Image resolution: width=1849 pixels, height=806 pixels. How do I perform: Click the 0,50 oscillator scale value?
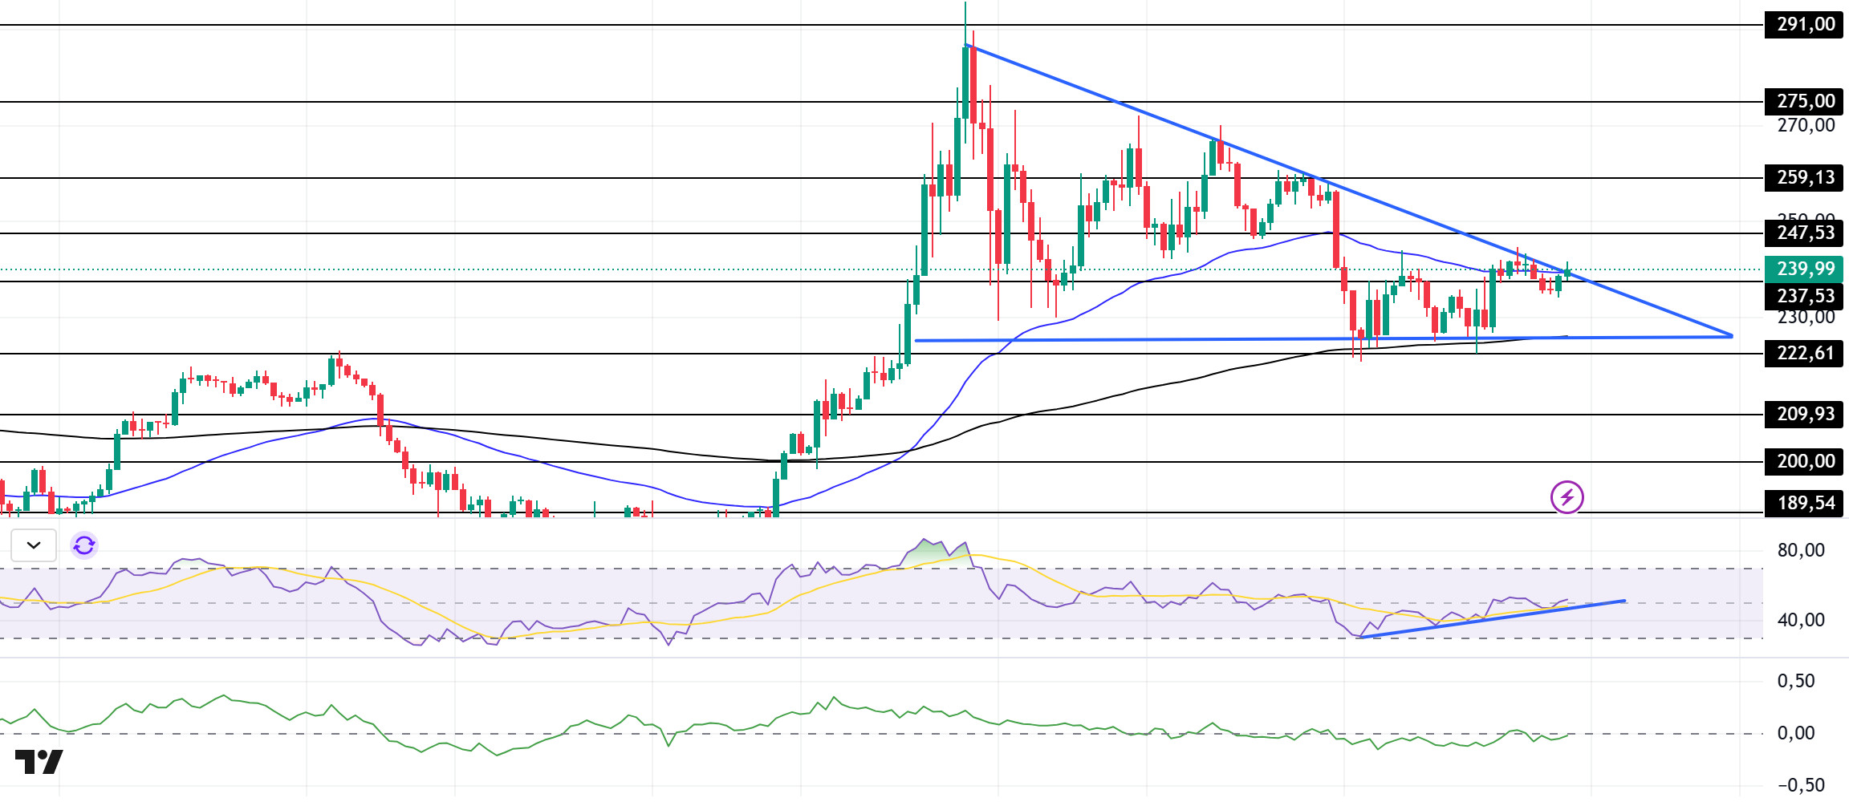click(1796, 681)
